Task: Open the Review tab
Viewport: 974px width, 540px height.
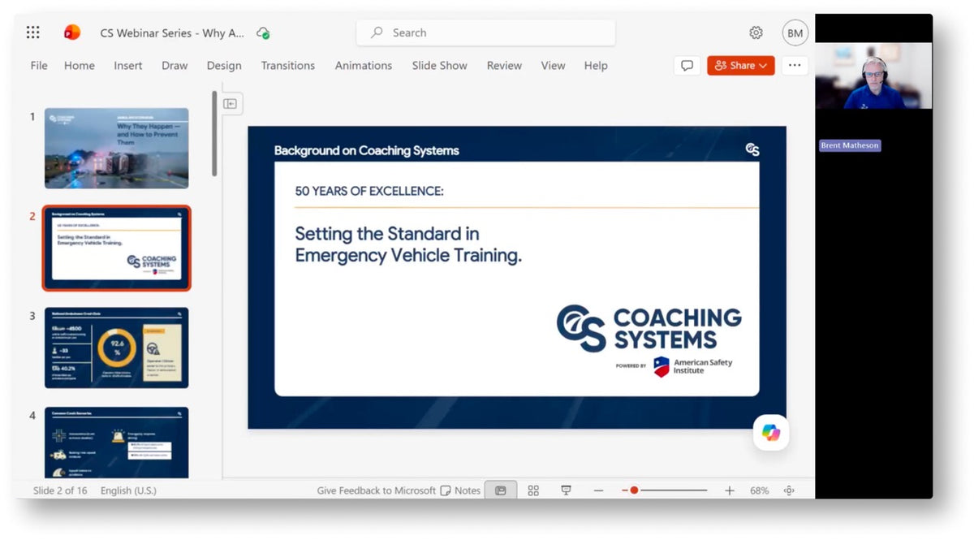Action: tap(504, 66)
